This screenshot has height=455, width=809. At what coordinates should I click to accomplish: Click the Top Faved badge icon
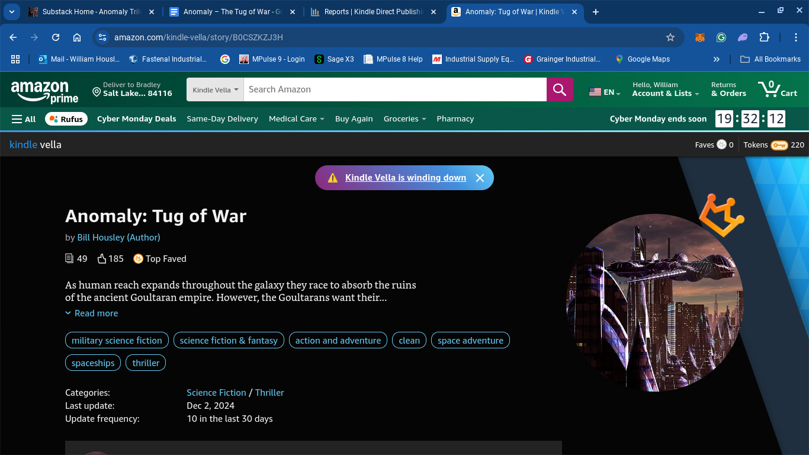click(138, 259)
